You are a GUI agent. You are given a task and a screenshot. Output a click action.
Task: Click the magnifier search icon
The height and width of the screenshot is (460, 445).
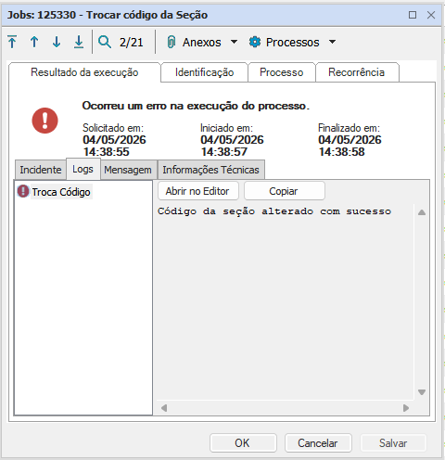click(105, 42)
